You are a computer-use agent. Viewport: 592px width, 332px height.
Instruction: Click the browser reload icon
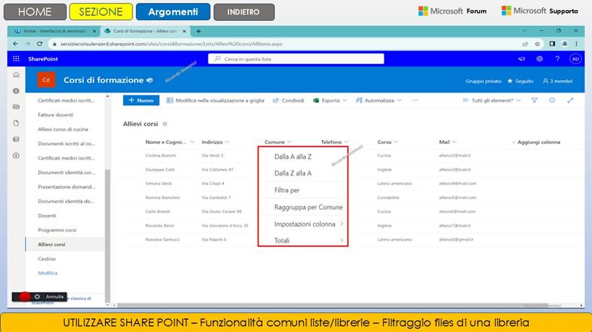[40, 43]
